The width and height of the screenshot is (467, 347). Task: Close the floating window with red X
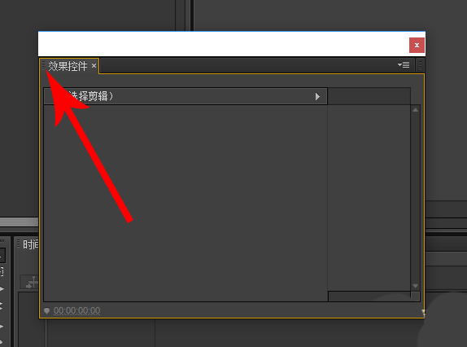pos(417,45)
